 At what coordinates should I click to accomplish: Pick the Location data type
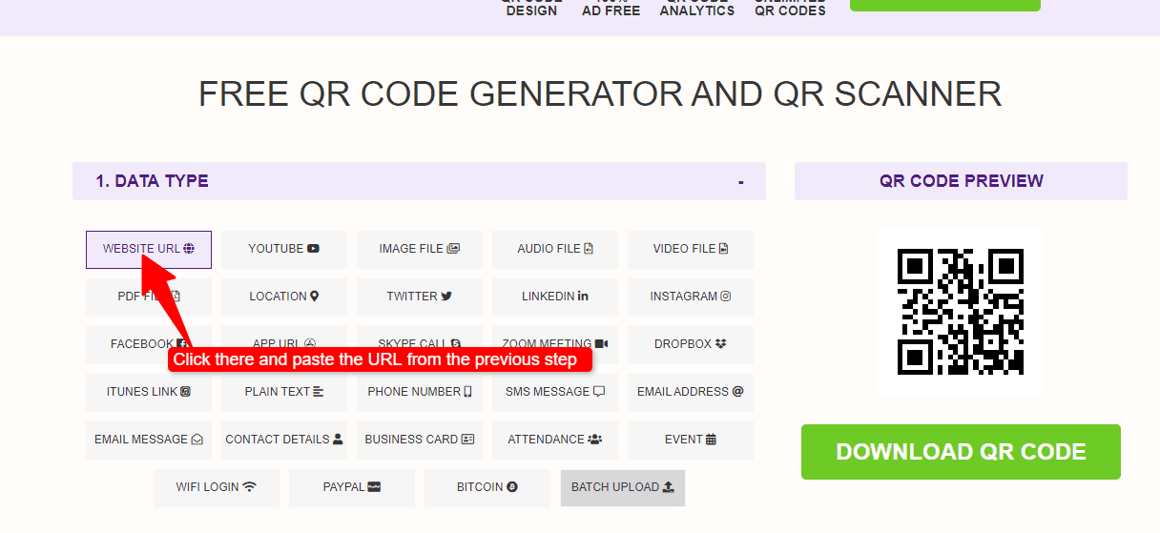284,297
